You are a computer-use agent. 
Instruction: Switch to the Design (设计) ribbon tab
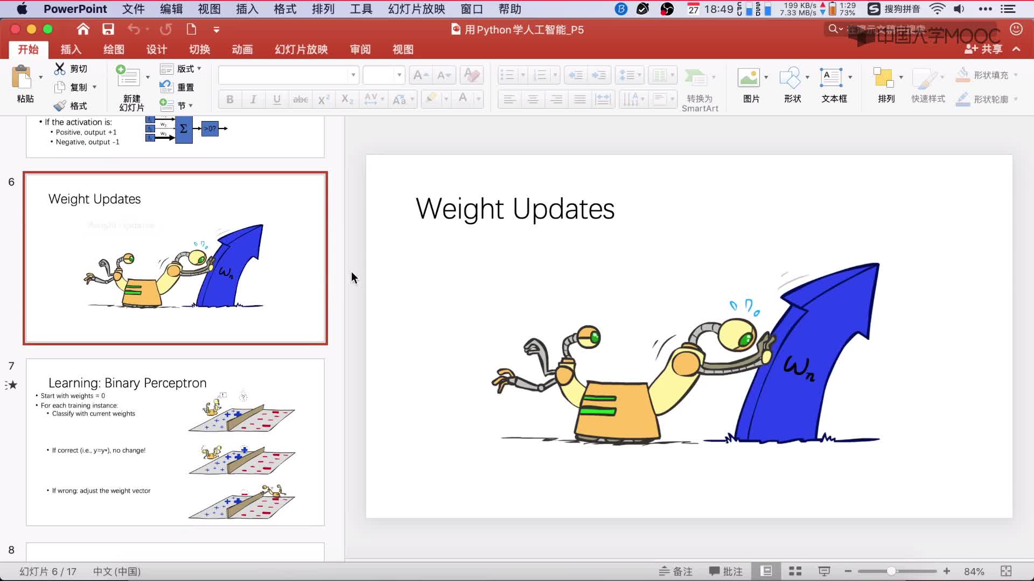157,49
